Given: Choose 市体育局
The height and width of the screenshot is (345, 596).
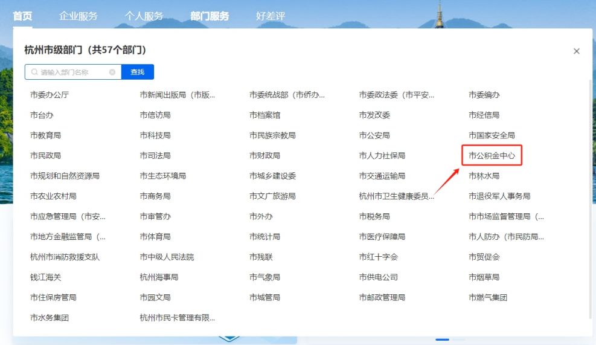Looking at the screenshot, I should click(155, 237).
